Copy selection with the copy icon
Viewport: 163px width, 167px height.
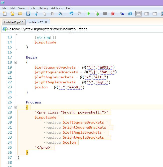44,14
